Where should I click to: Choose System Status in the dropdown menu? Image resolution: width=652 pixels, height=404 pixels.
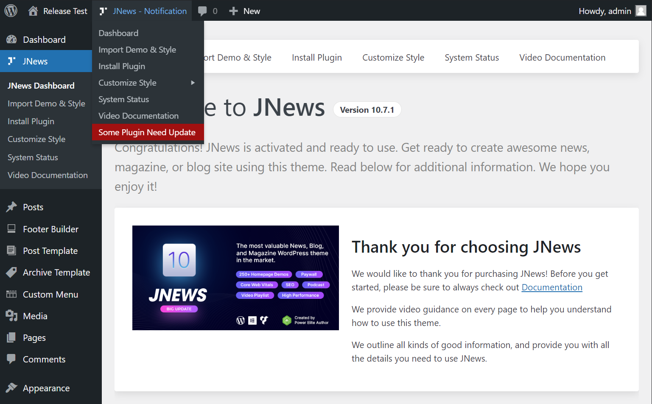123,99
